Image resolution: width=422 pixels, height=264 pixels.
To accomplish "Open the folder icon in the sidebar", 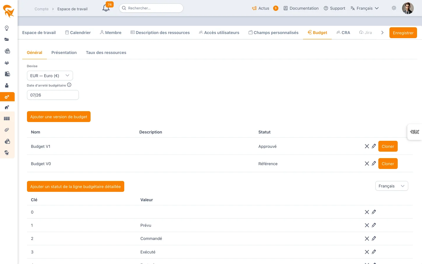I will point(7,39).
